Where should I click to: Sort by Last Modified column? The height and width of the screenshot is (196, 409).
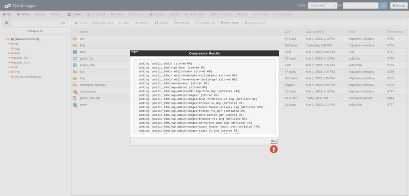coord(315,32)
